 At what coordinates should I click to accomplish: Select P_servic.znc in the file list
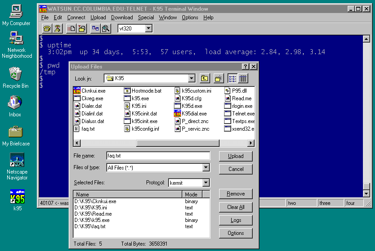coord(192,129)
